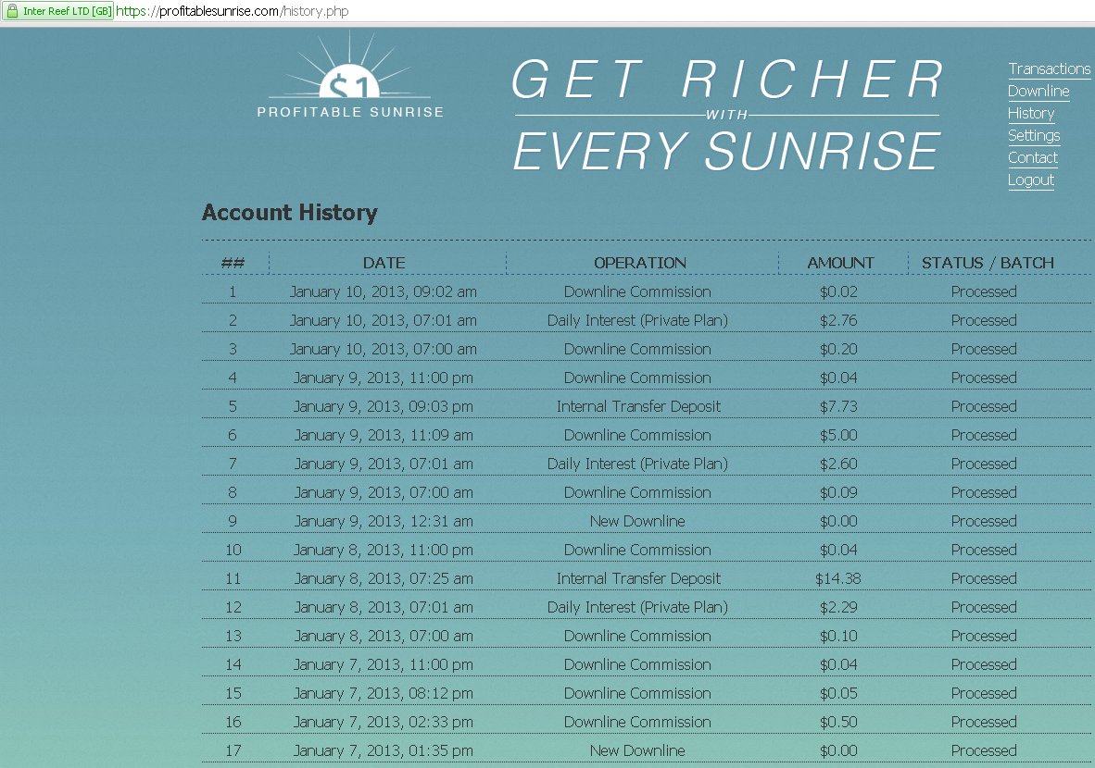Screen dimensions: 1095x768
Task: Select date January 10, 2013, 07:01 am
Action: (384, 320)
